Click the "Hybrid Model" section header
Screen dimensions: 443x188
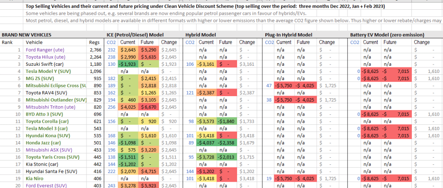coord(201,35)
